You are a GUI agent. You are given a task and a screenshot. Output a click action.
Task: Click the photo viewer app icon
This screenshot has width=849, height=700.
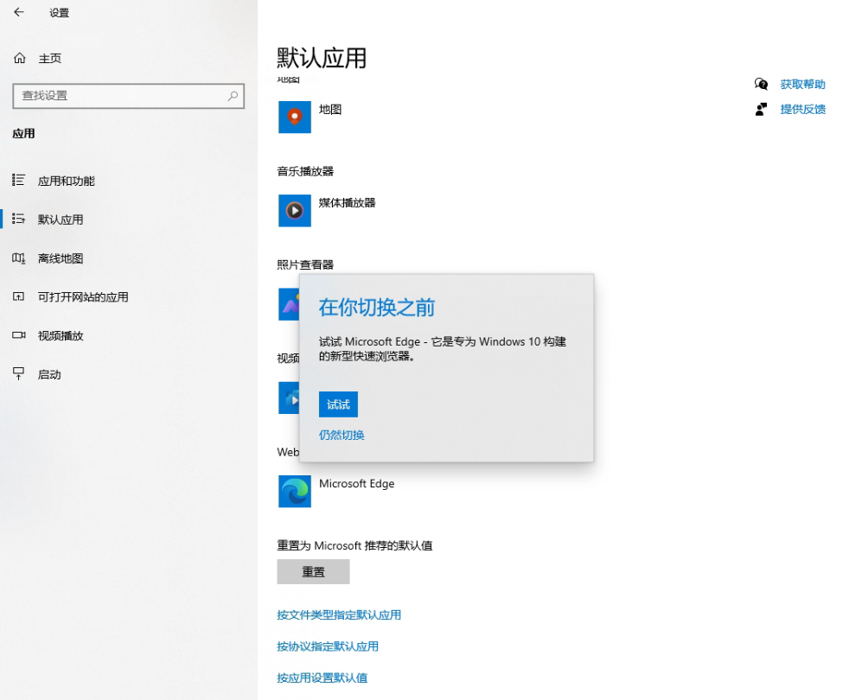tap(289, 304)
